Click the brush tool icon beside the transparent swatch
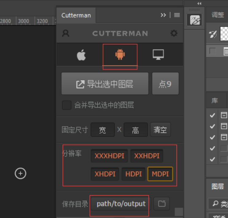Screen dimensions: 228x218 click(x=213, y=34)
